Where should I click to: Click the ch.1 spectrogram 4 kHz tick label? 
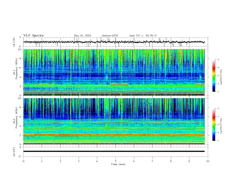(x=21, y=77)
